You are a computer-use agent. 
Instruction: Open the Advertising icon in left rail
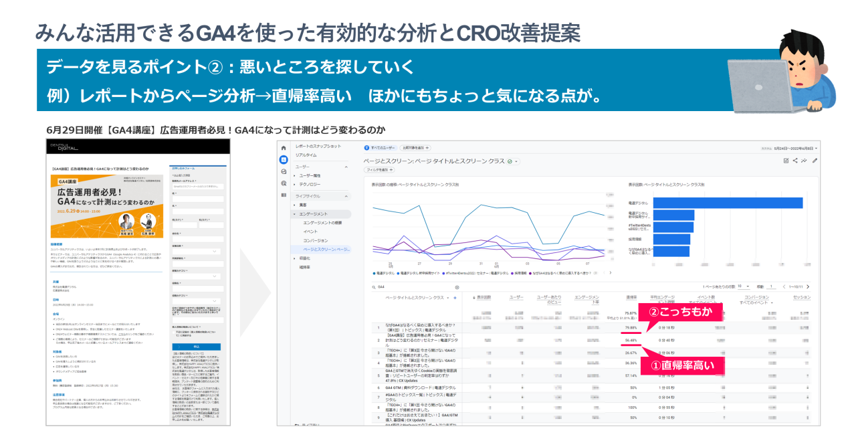[x=284, y=183]
